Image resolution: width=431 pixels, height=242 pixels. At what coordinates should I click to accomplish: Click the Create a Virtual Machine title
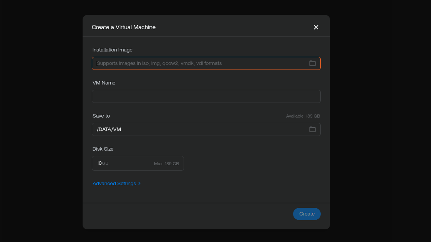point(124,27)
